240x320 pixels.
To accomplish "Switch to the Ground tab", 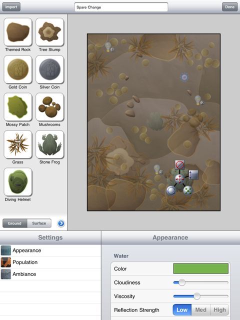I will [x=14, y=223].
